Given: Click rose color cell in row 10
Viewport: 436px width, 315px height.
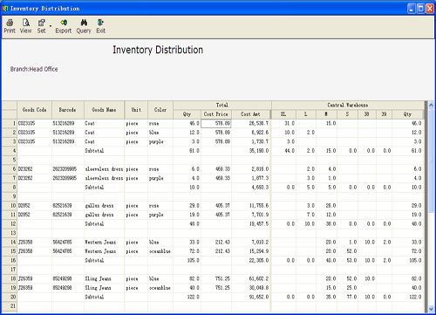Looking at the screenshot, I should (x=160, y=206).
